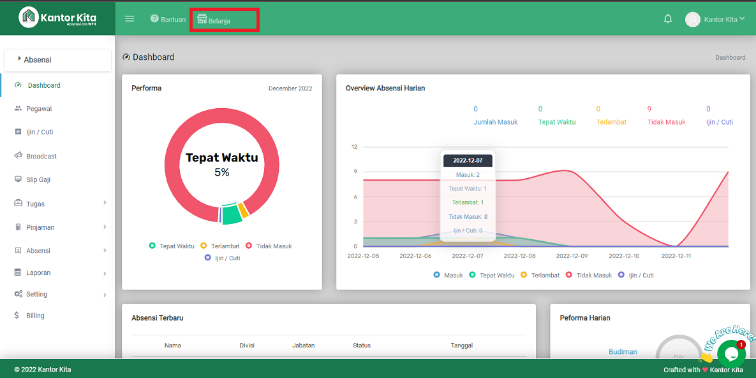Toggle Ijin / Cuti in Performa legend

point(222,258)
